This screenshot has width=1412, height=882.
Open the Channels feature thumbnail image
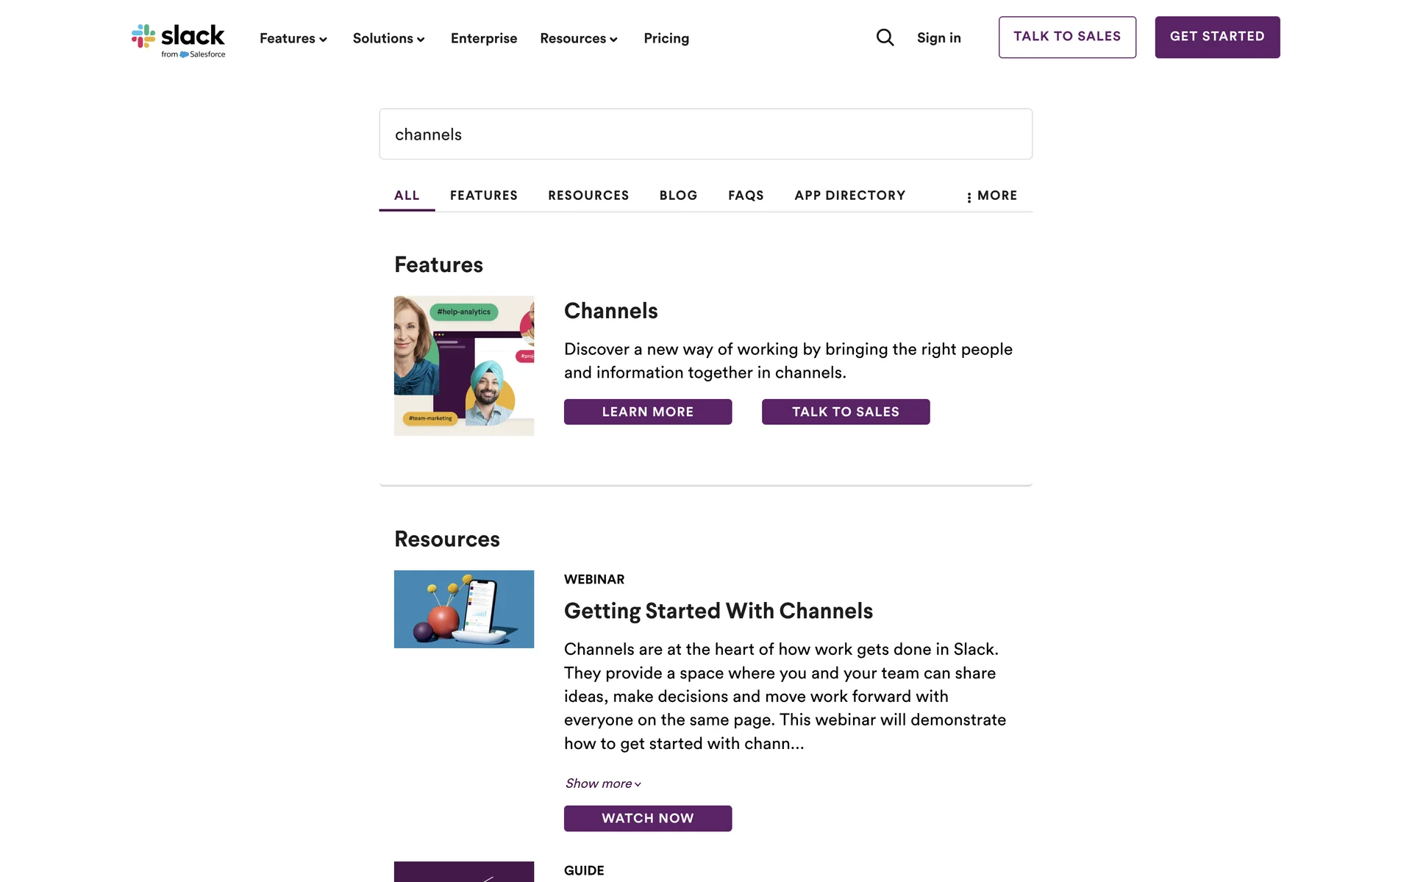coord(464,365)
